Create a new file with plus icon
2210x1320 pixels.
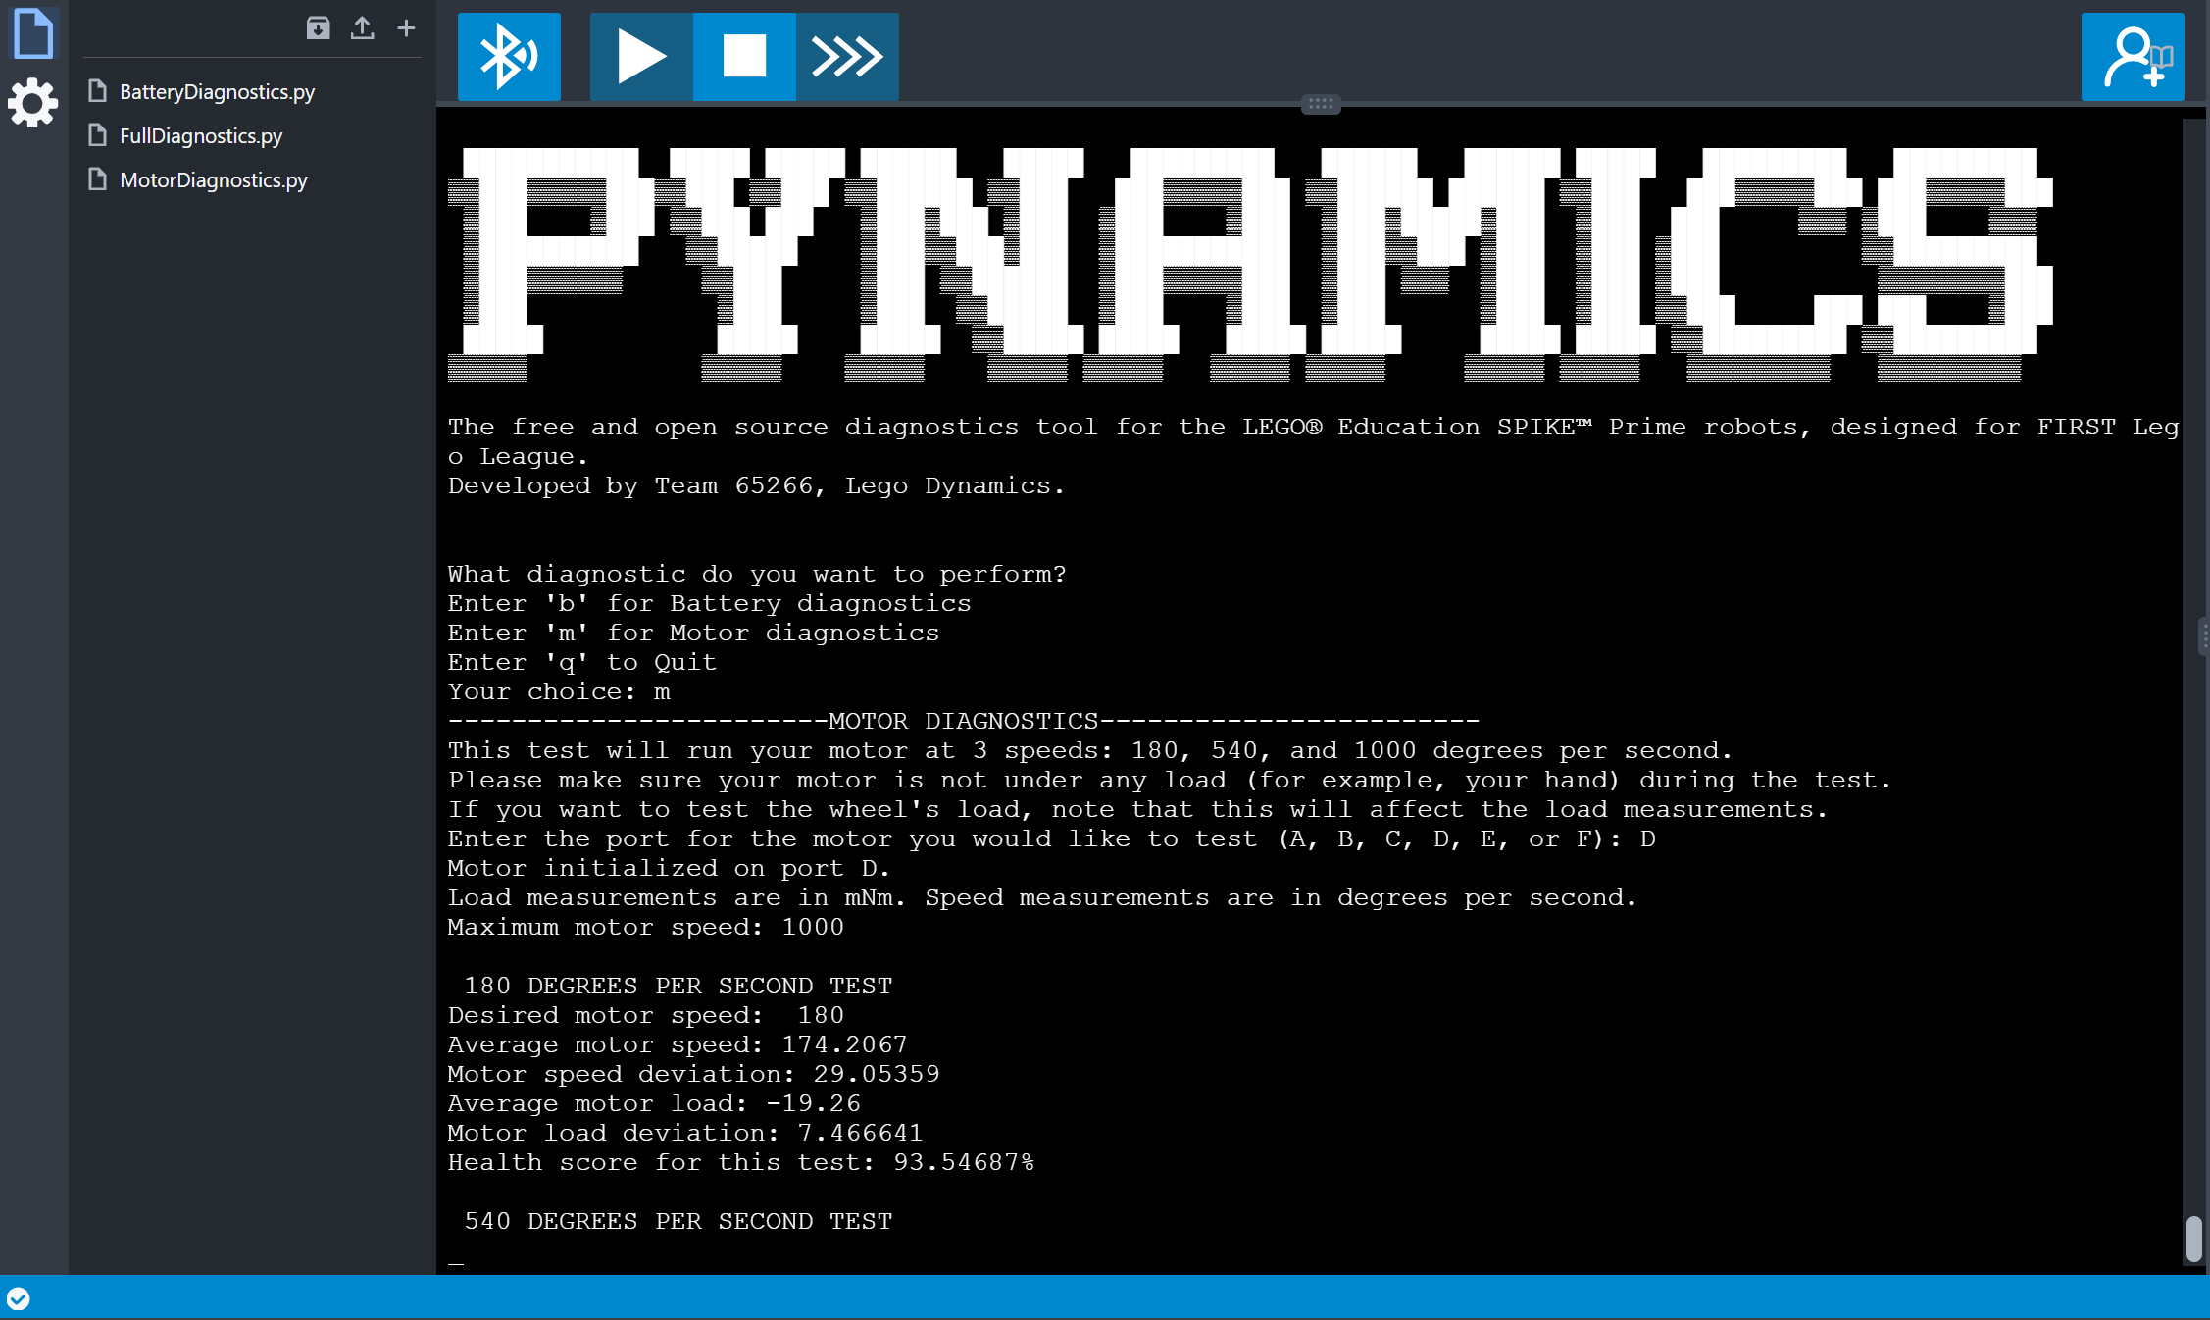click(x=406, y=28)
